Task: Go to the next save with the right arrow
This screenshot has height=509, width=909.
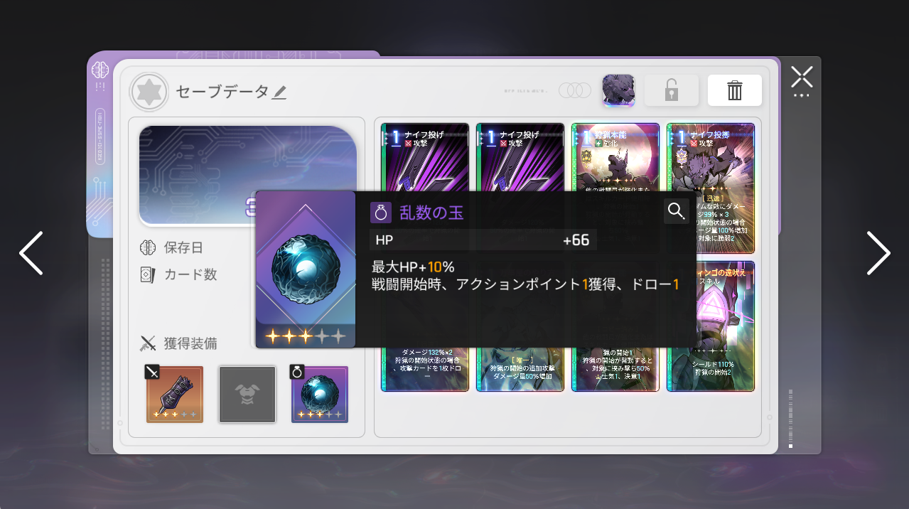Action: 878,253
